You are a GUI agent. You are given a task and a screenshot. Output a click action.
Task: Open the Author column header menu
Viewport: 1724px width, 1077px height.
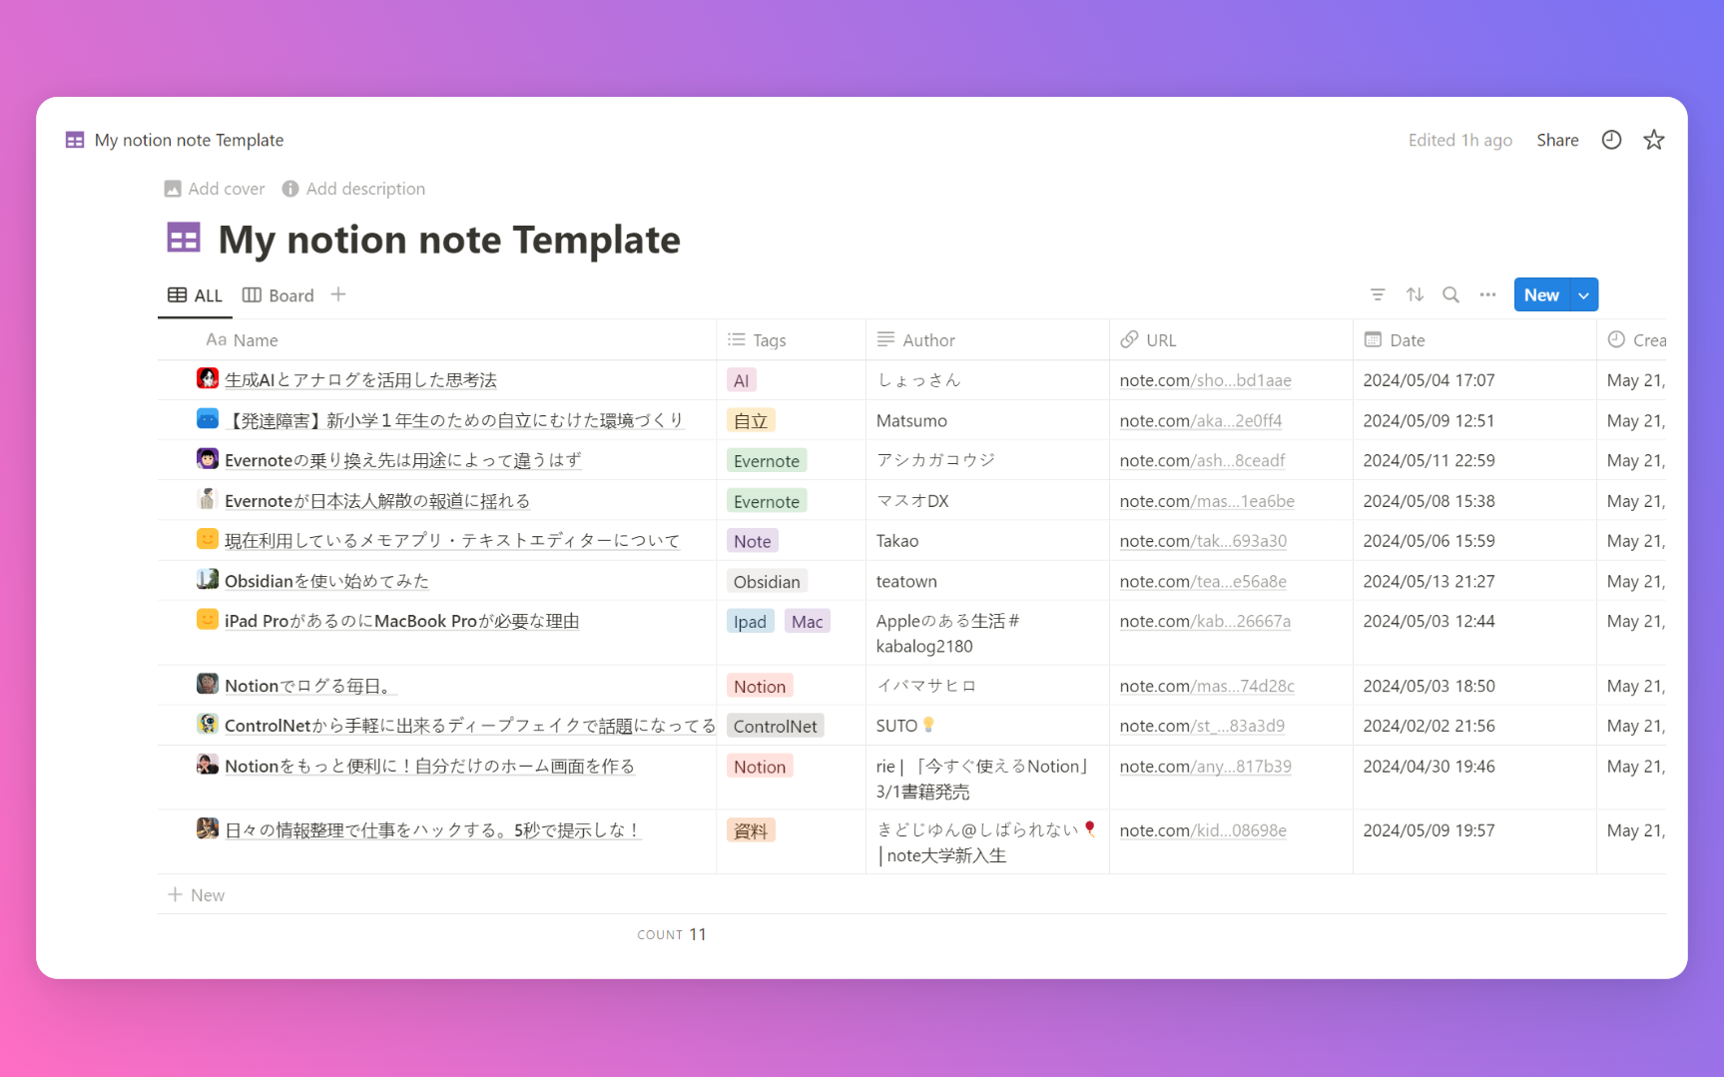pyautogui.click(x=987, y=340)
